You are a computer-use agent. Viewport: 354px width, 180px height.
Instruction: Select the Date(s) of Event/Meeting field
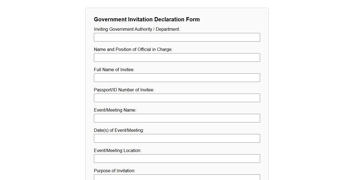(177, 138)
